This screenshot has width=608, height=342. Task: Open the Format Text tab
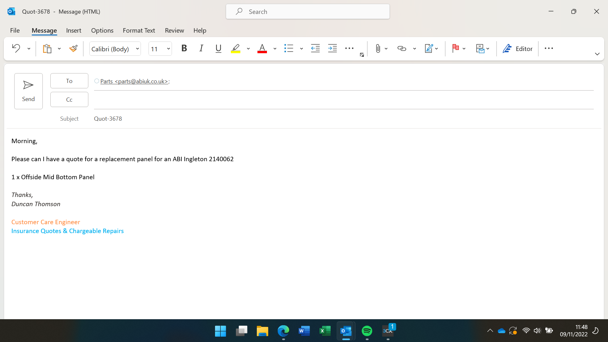[x=139, y=30]
